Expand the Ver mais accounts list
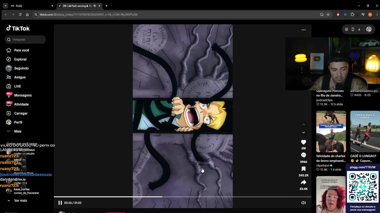The image size is (380, 213). point(17,201)
